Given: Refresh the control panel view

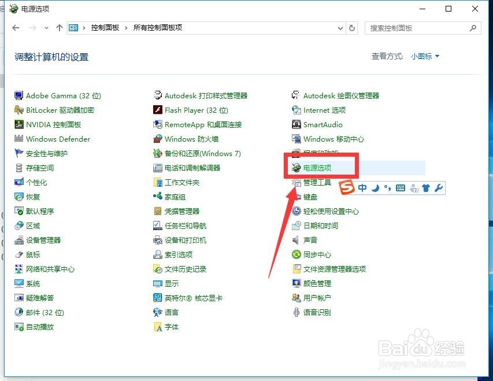Looking at the screenshot, I should click(352, 28).
